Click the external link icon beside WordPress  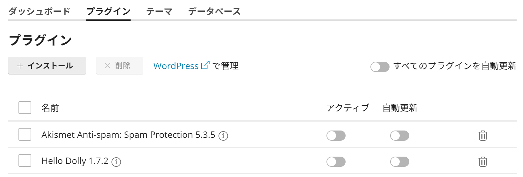pos(205,65)
